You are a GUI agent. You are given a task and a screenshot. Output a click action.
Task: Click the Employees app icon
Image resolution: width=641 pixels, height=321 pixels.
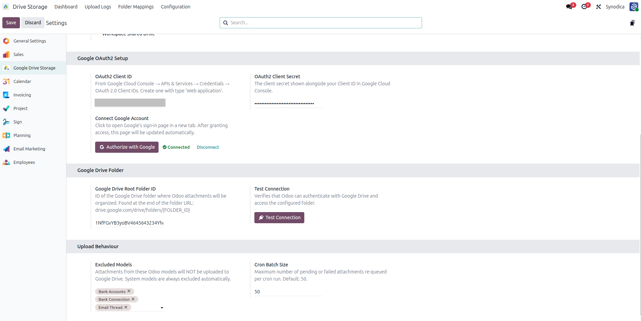(6, 162)
